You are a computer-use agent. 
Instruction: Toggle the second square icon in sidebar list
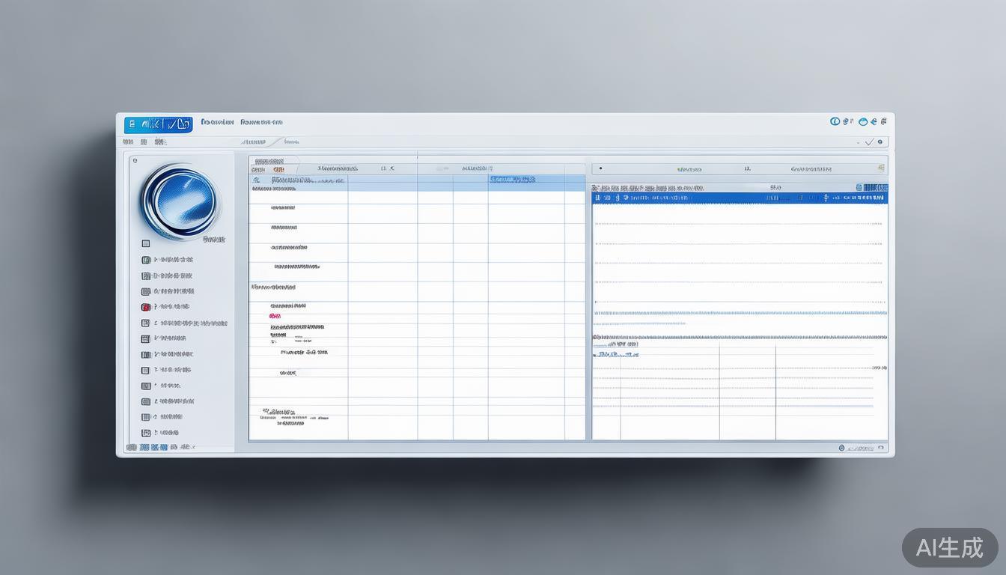pos(146,276)
